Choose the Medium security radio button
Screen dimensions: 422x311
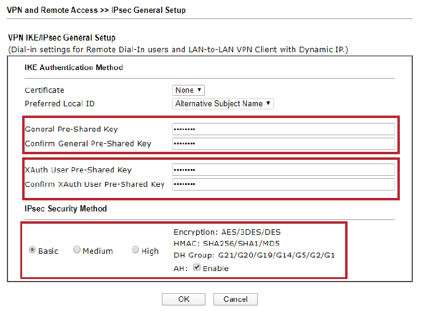(x=77, y=250)
